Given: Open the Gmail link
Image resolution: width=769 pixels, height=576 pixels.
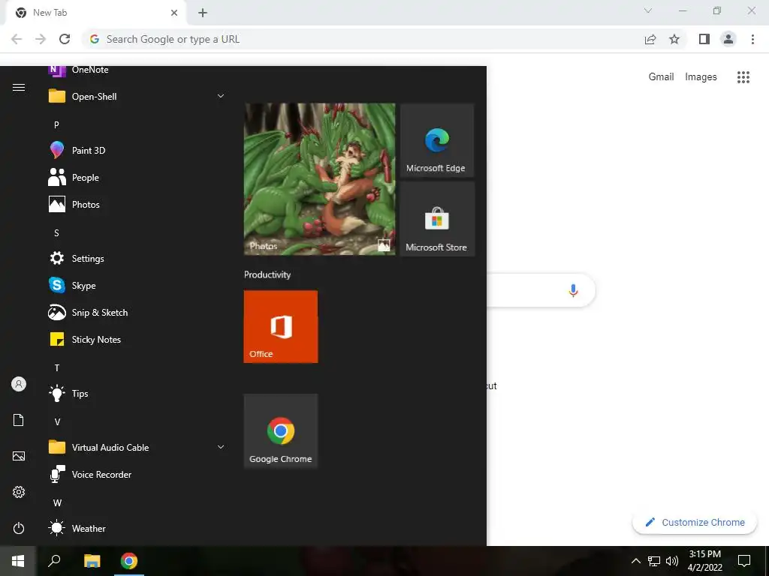Looking at the screenshot, I should 661,77.
